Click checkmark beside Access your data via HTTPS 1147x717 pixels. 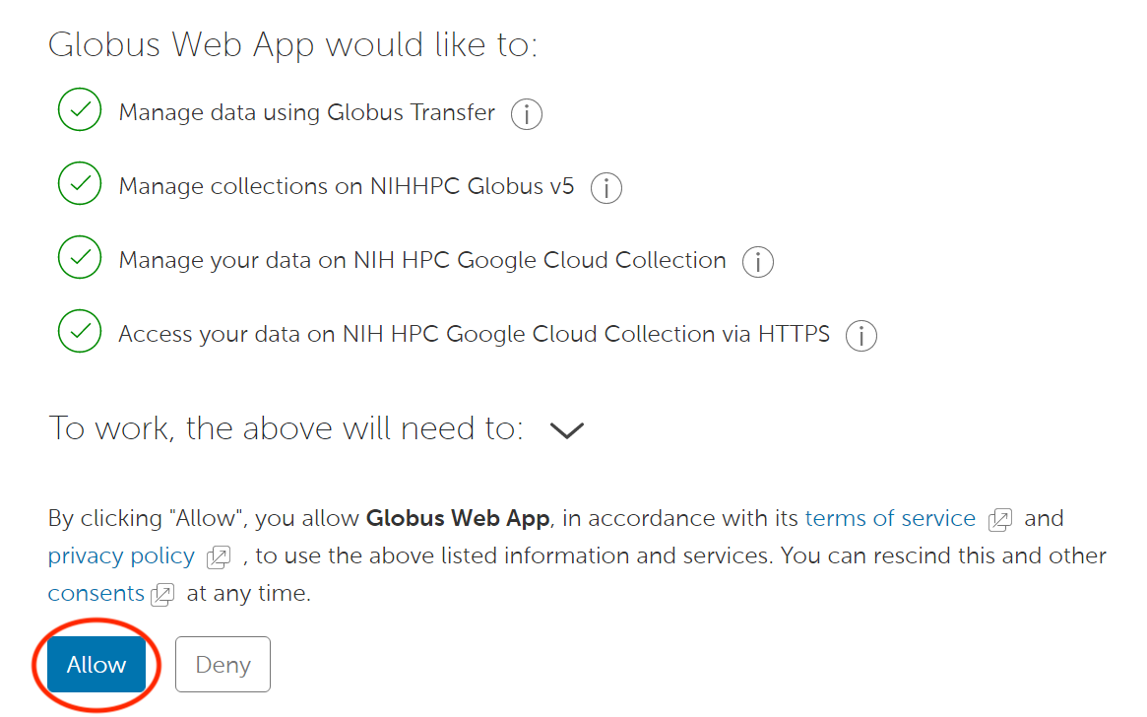click(80, 331)
